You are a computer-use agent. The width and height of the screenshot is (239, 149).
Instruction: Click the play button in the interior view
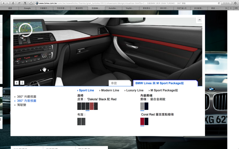(16, 83)
